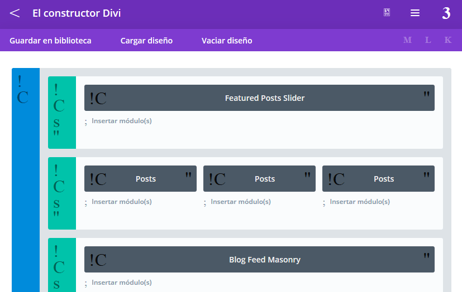Click Insertar módulo(s) below Featured Posts Slider
This screenshot has width=462, height=292.
121,121
